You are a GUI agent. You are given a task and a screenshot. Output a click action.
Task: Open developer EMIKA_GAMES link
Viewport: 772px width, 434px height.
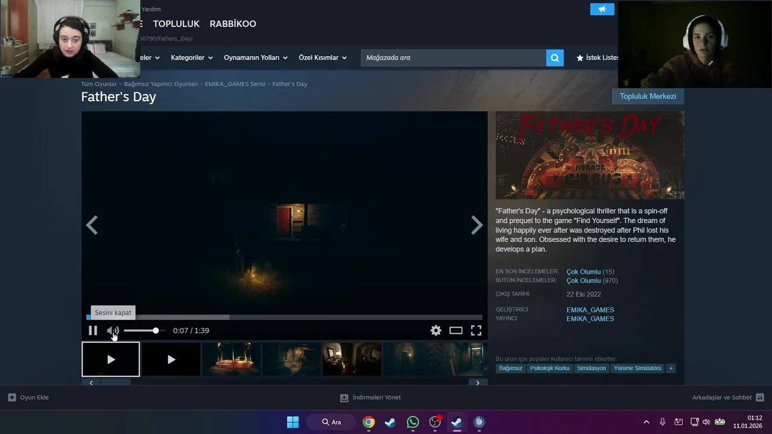[590, 310]
